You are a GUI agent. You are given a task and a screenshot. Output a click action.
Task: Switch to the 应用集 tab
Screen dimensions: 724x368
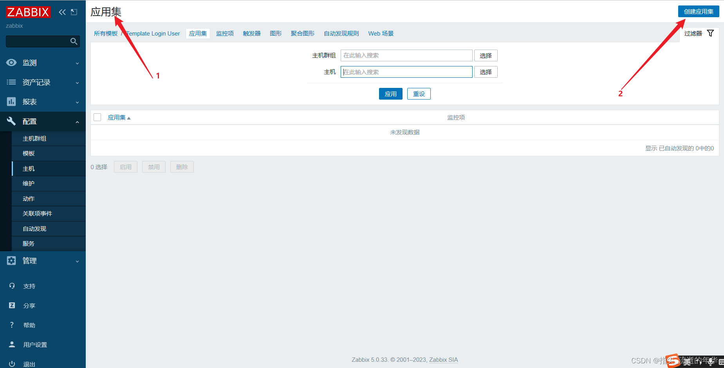(198, 34)
